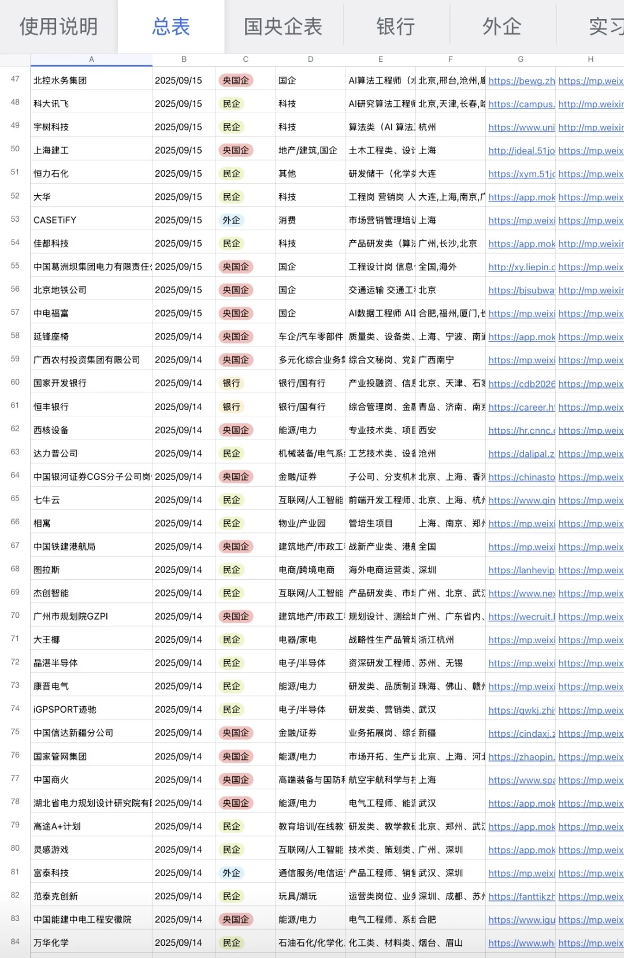Click 央国企 tag in 北控水务集团 row
This screenshot has width=624, height=958.
[x=236, y=81]
